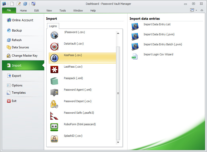
Task: Click Import Login Csv Wizard link
Action: (158, 54)
